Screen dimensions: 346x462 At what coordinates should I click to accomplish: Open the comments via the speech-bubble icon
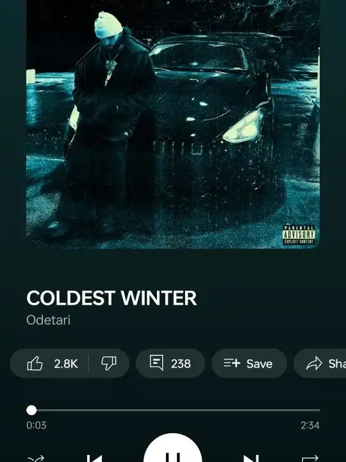pos(156,363)
